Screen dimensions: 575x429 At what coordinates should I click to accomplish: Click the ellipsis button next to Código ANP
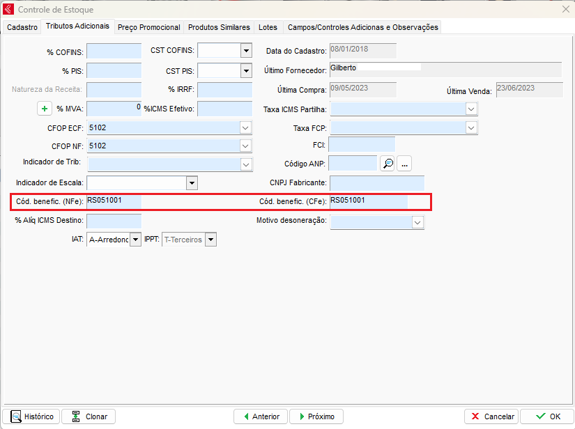[405, 163]
